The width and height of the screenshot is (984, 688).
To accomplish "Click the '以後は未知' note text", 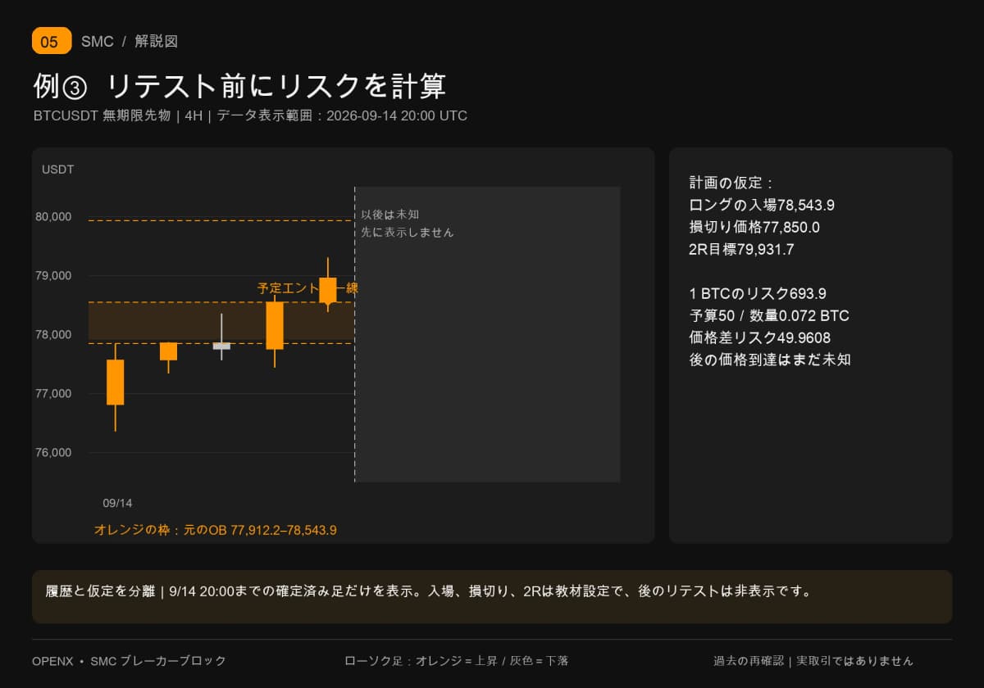I will [390, 215].
